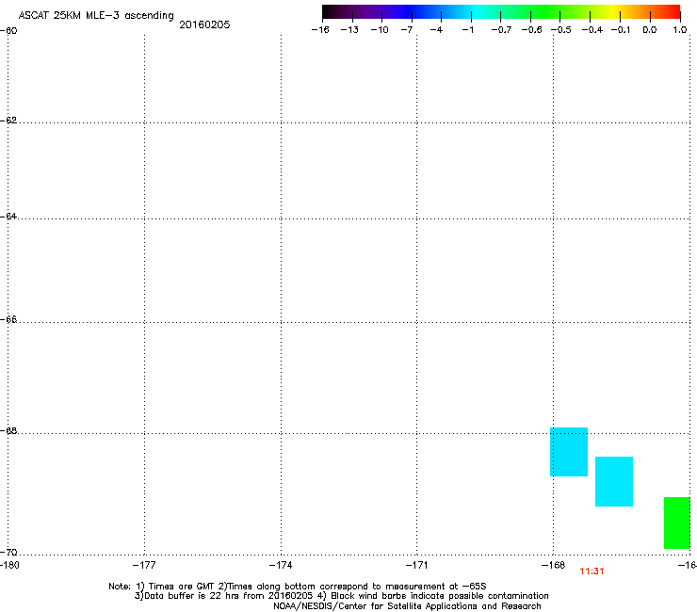Image resolution: width=697 pixels, height=612 pixels.
Task: Click the -0.5 label on the color scale
Action: (561, 30)
